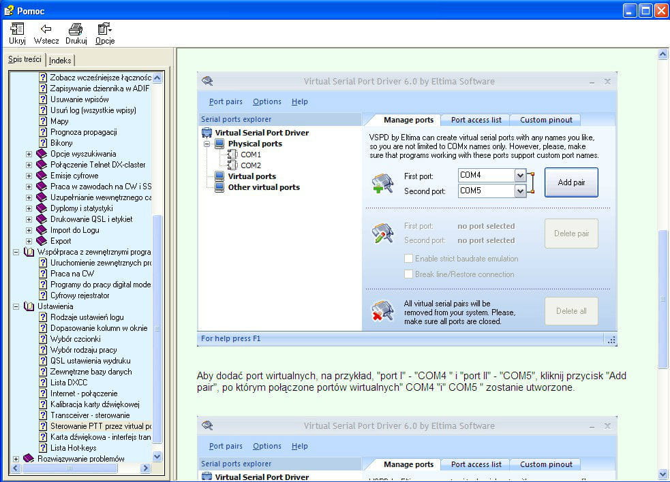Viewport: 670px width, 482px height.
Task: Open the Help menu in upper screenshot
Action: tap(299, 101)
